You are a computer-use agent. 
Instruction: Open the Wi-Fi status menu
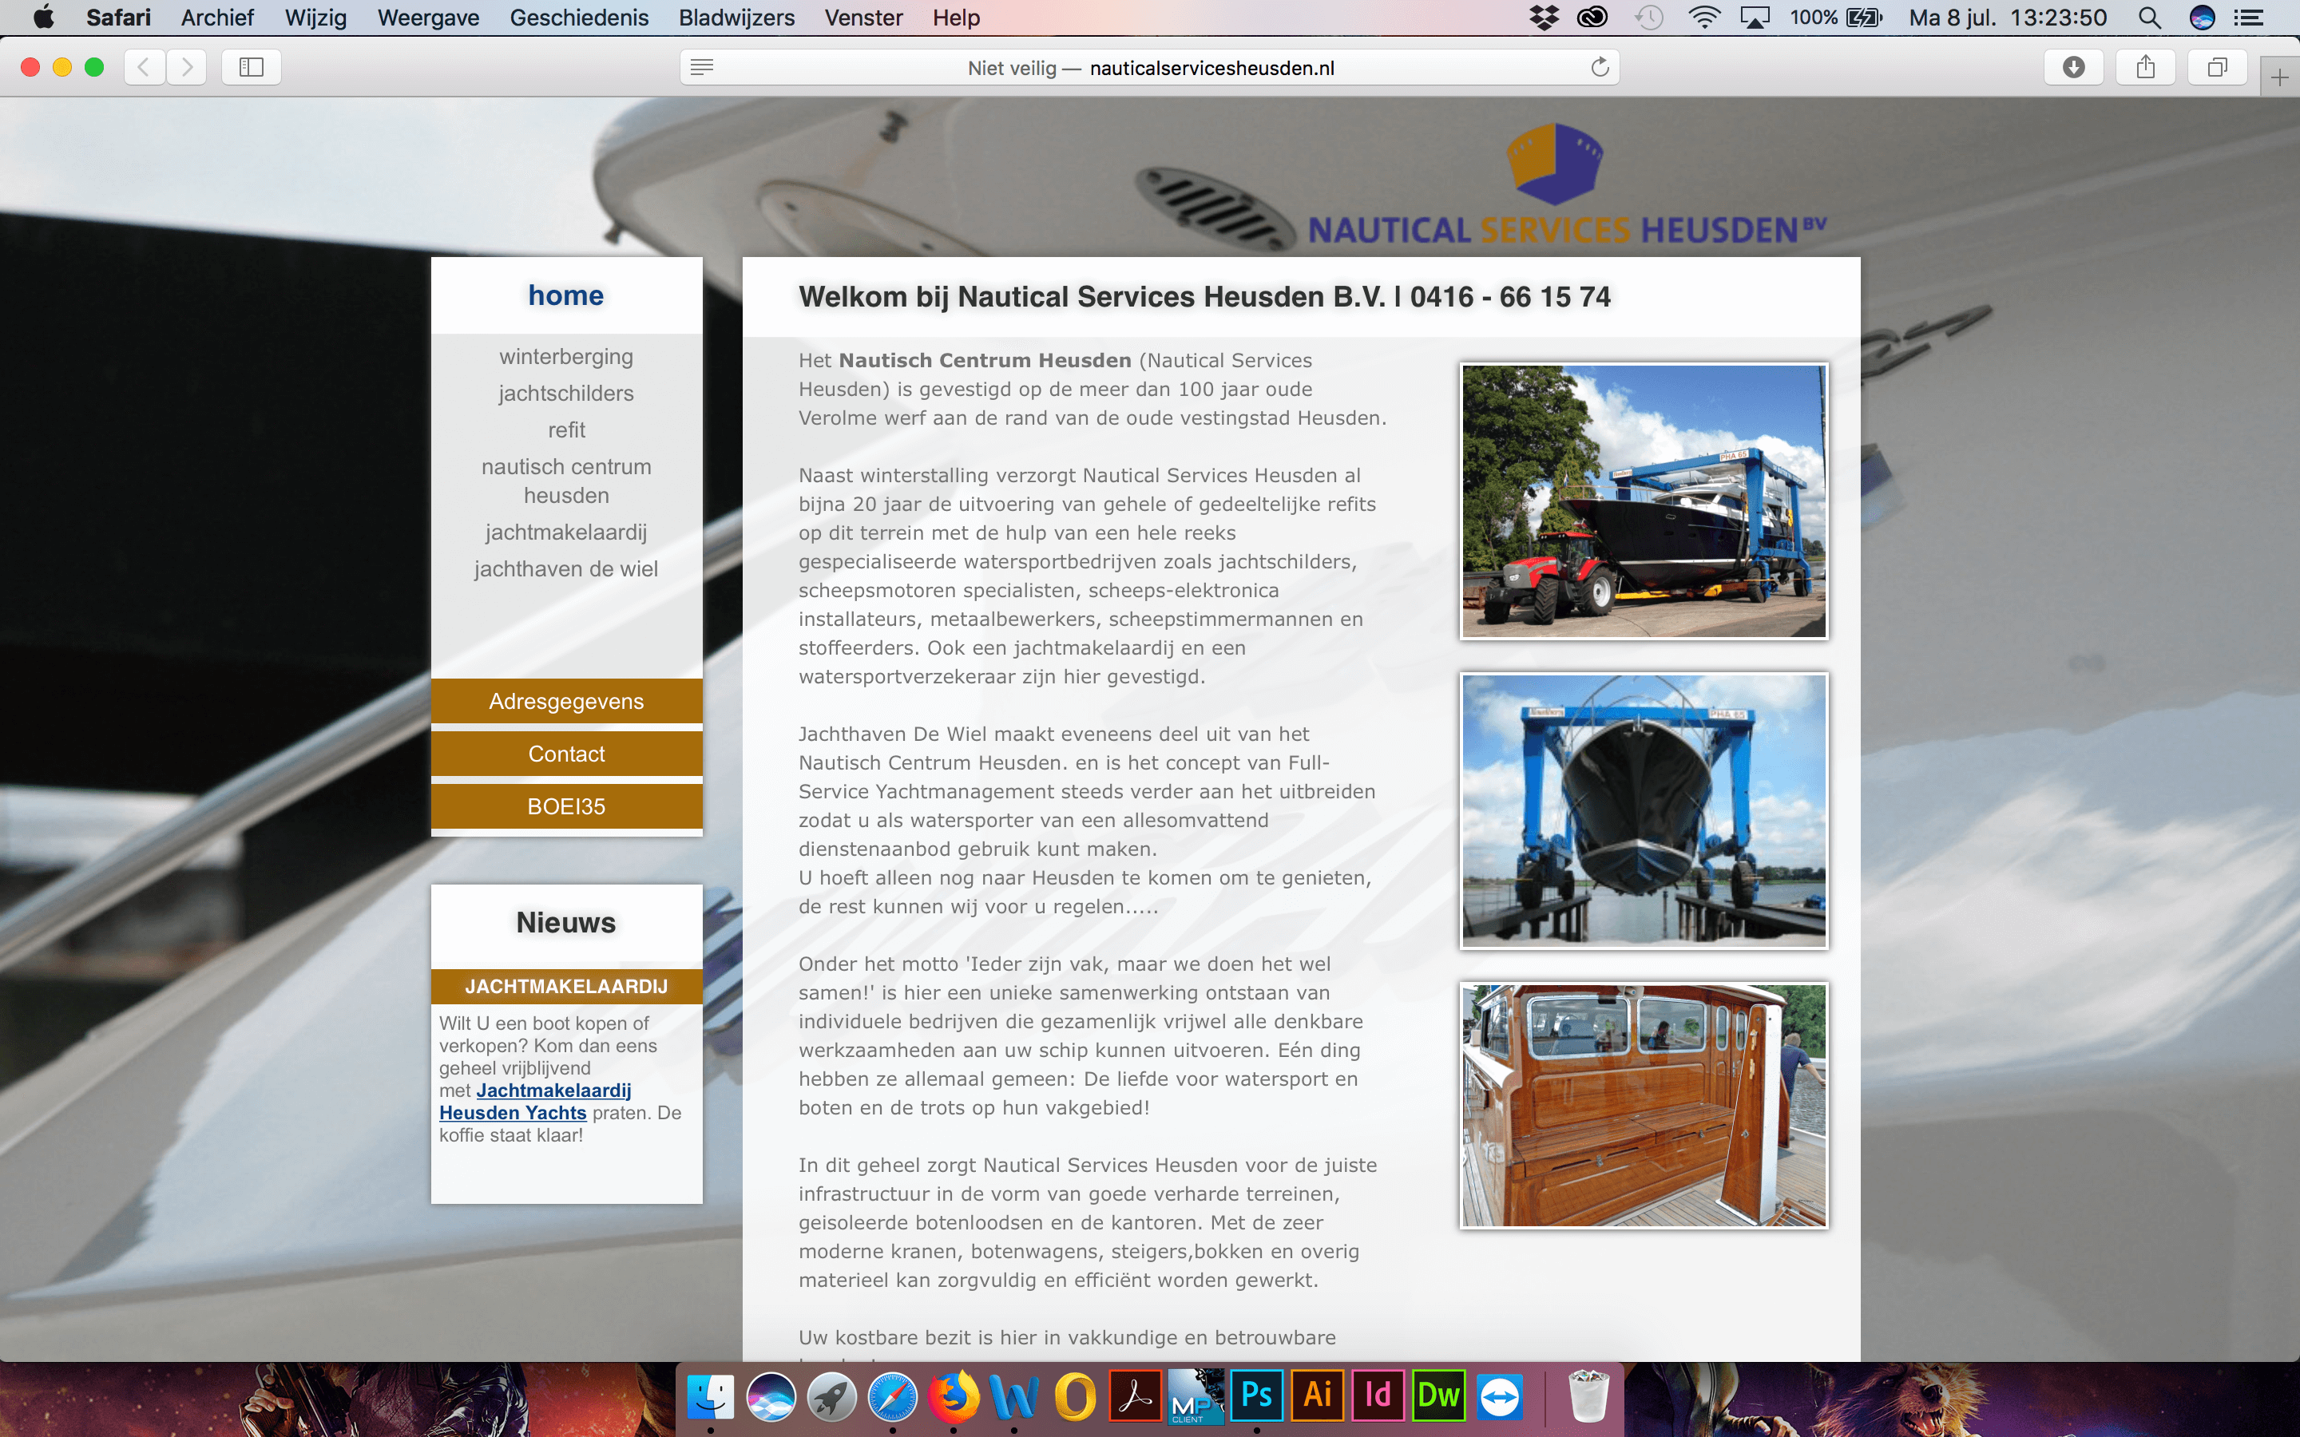coord(1704,17)
